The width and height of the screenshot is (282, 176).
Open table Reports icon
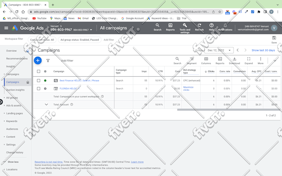pos(220,61)
